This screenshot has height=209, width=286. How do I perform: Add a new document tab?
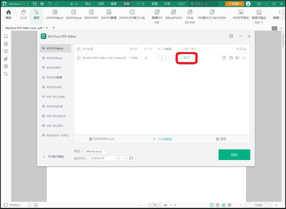pos(53,28)
